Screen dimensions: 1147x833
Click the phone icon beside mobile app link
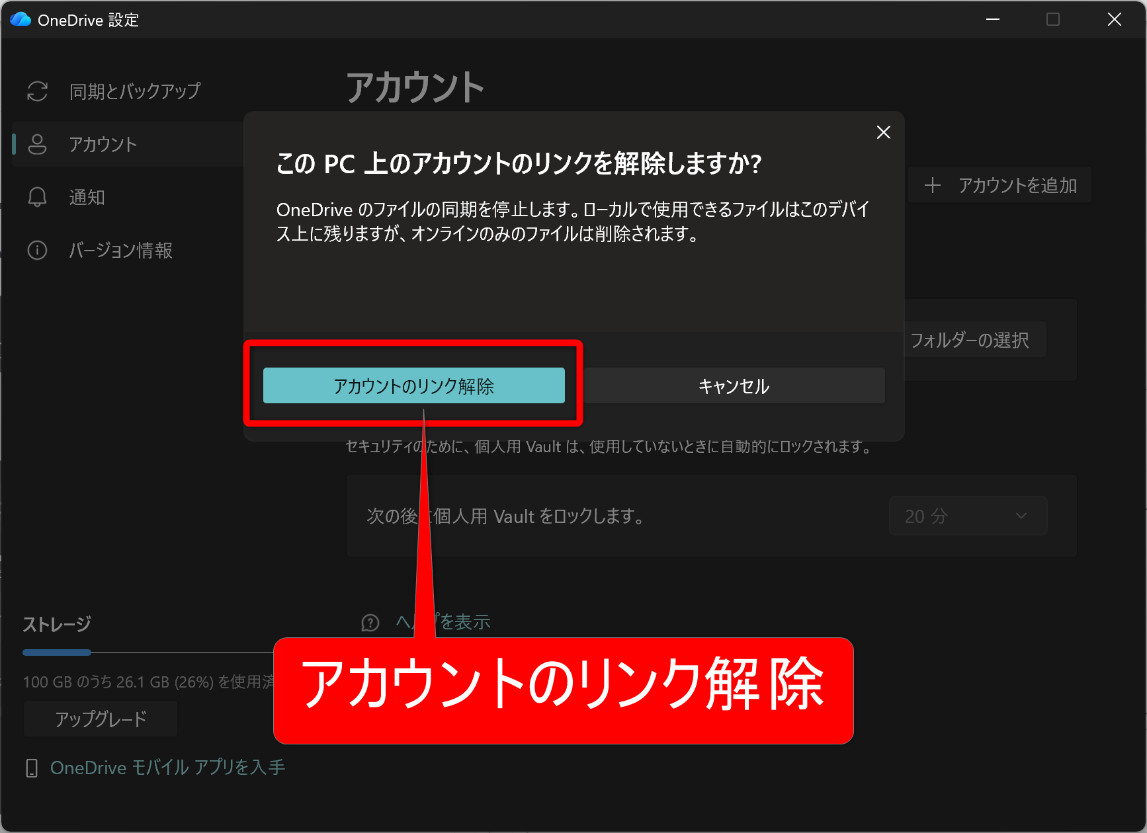click(x=31, y=768)
